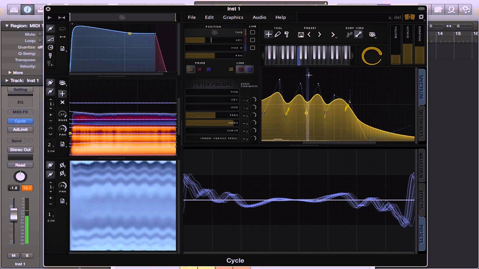479x269 pixels.
Task: Open the CURVE deformer assignment arrow
Action: (245, 131)
